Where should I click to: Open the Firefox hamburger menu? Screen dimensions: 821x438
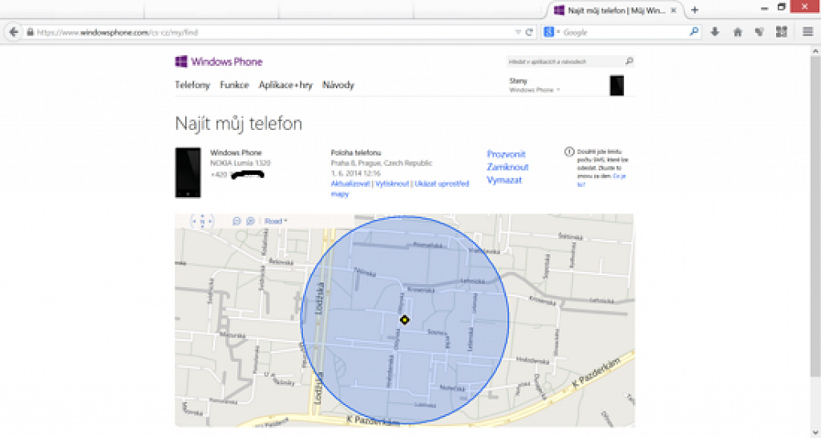pos(807,32)
